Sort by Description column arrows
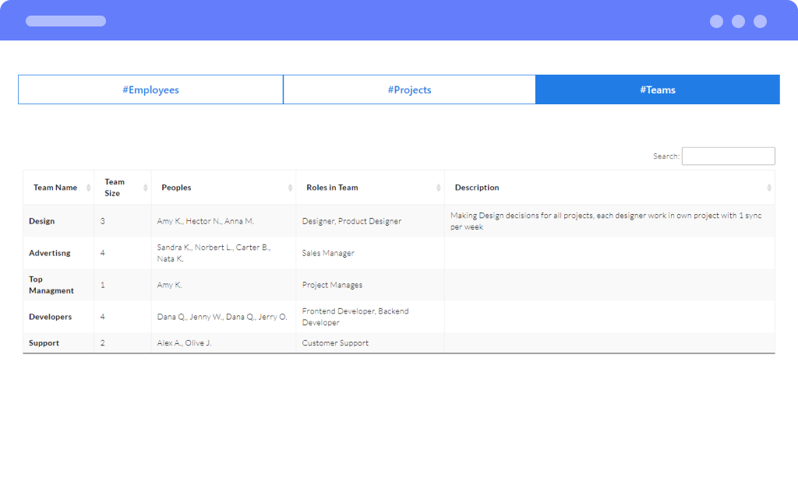This screenshot has width=798, height=481. coord(769,188)
